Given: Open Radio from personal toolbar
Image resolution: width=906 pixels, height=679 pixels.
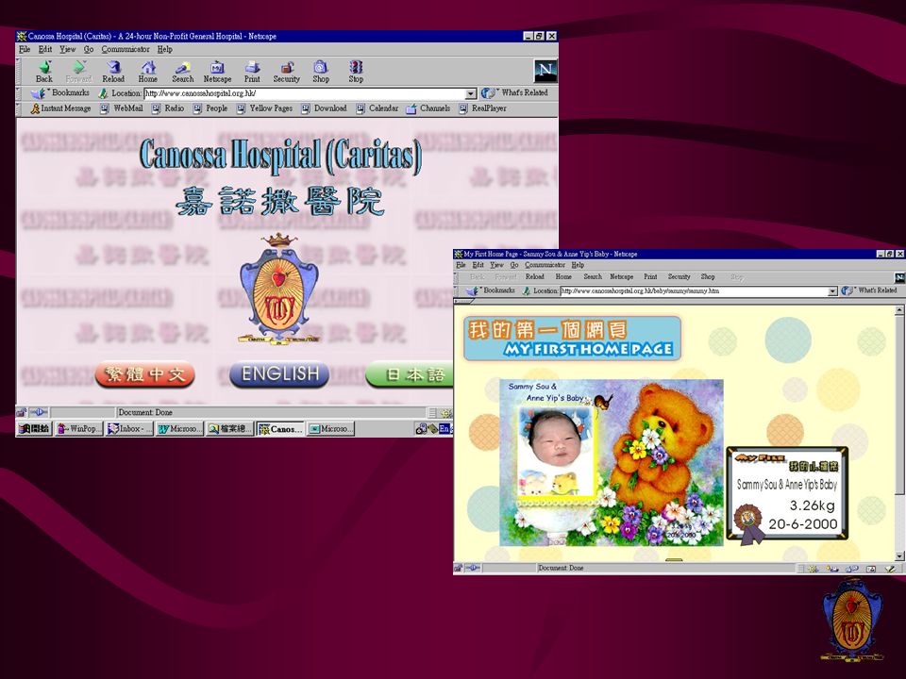Looking at the screenshot, I should (x=168, y=108).
